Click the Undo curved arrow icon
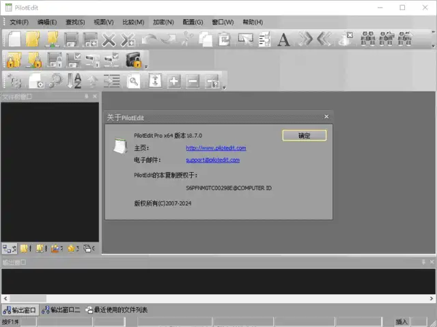The width and height of the screenshot is (437, 327). (x=150, y=39)
